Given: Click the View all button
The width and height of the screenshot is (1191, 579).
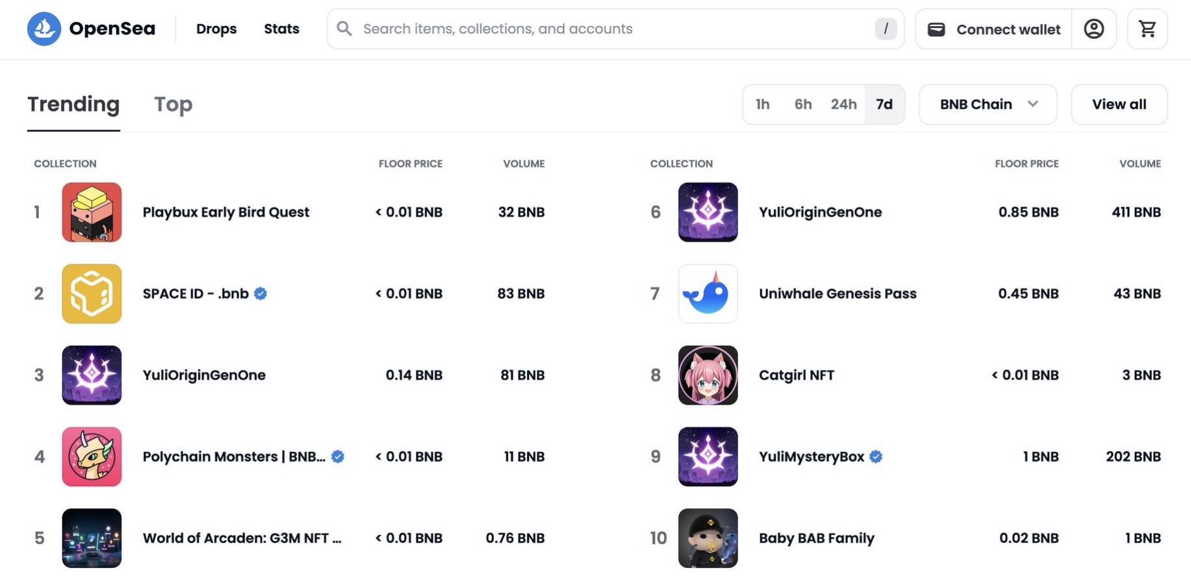Looking at the screenshot, I should (x=1119, y=104).
